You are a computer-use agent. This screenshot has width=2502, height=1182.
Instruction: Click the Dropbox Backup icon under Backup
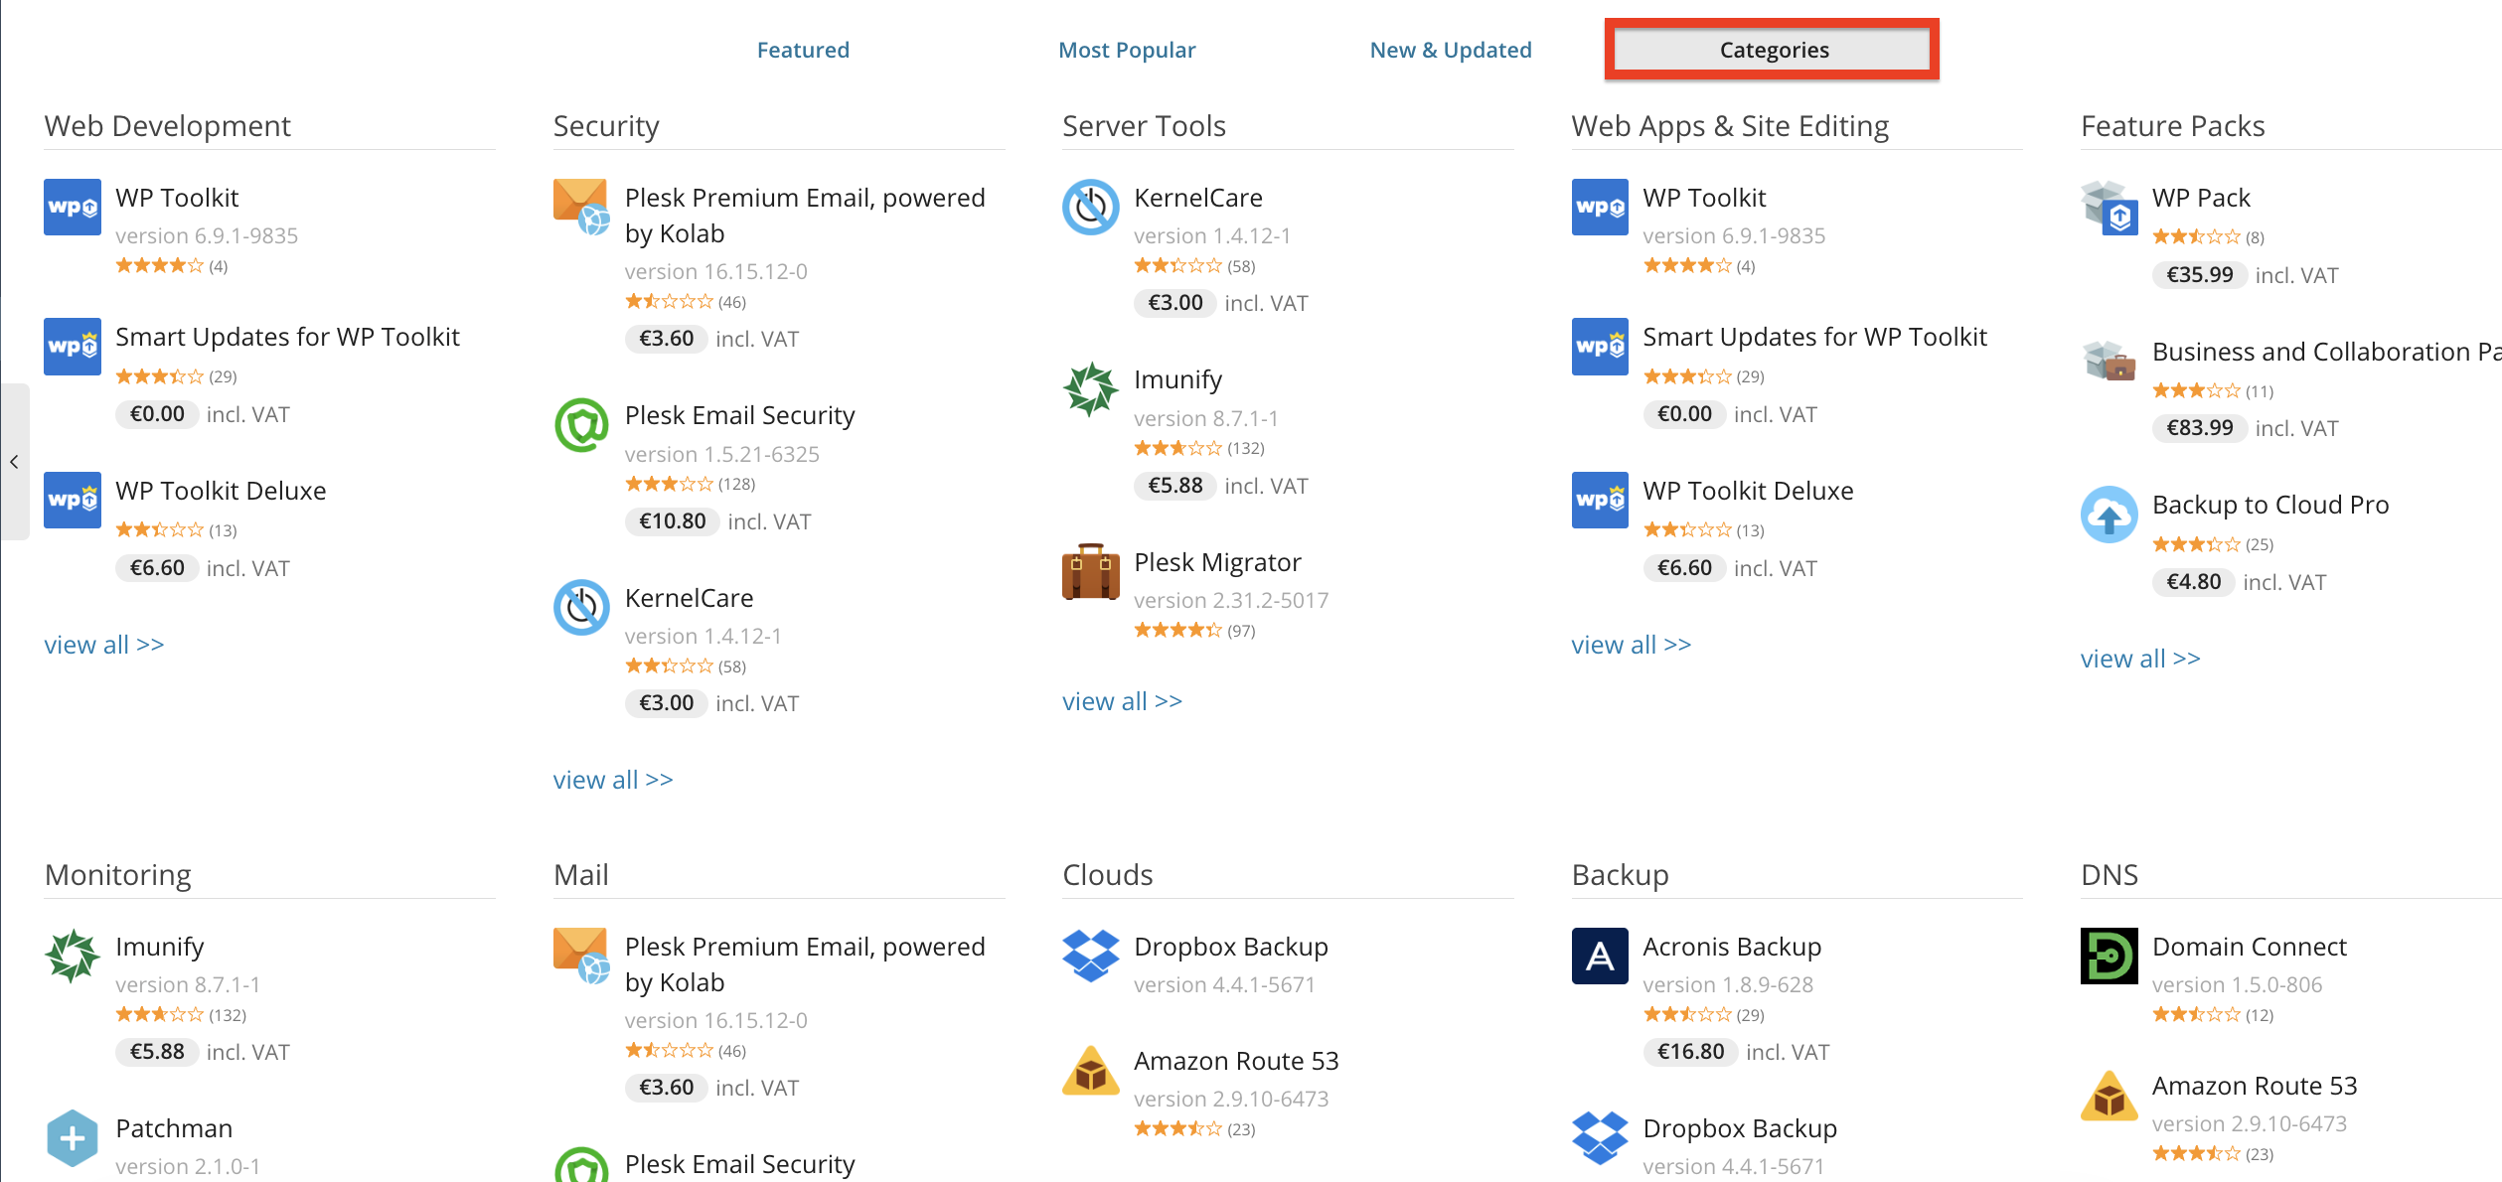1600,1138
